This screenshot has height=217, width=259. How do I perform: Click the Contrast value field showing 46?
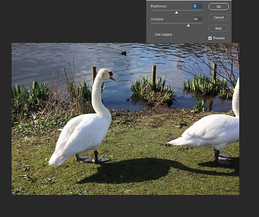click(198, 19)
